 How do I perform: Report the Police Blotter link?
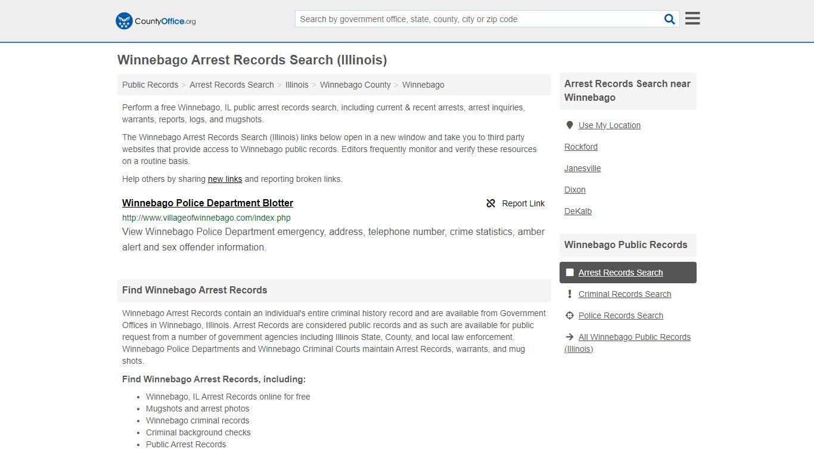[515, 203]
